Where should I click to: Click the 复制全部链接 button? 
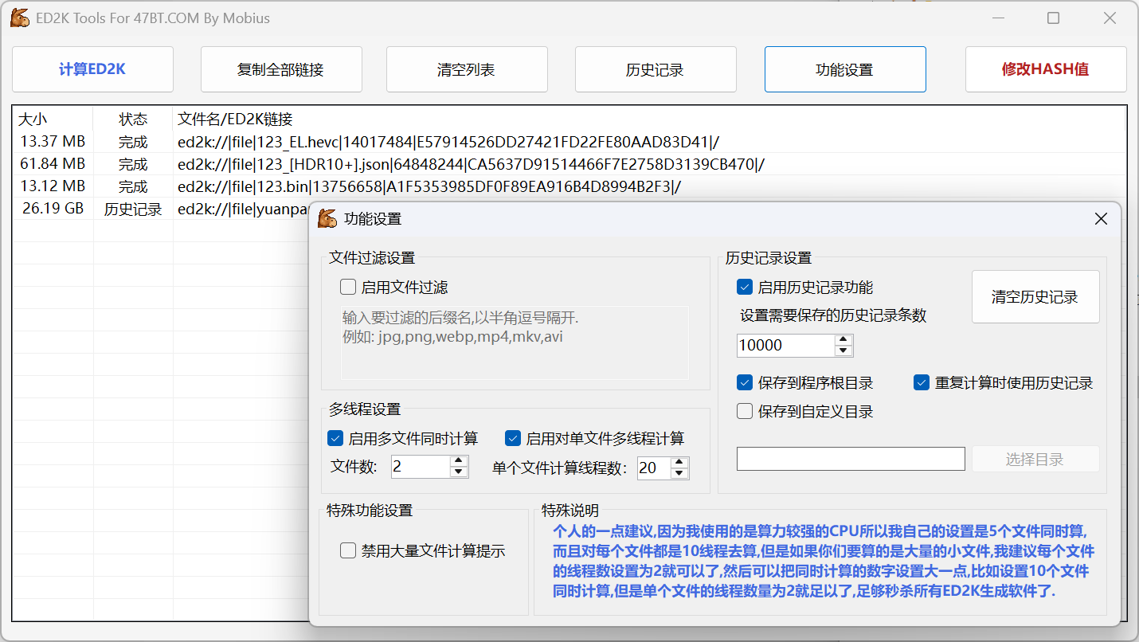(281, 69)
